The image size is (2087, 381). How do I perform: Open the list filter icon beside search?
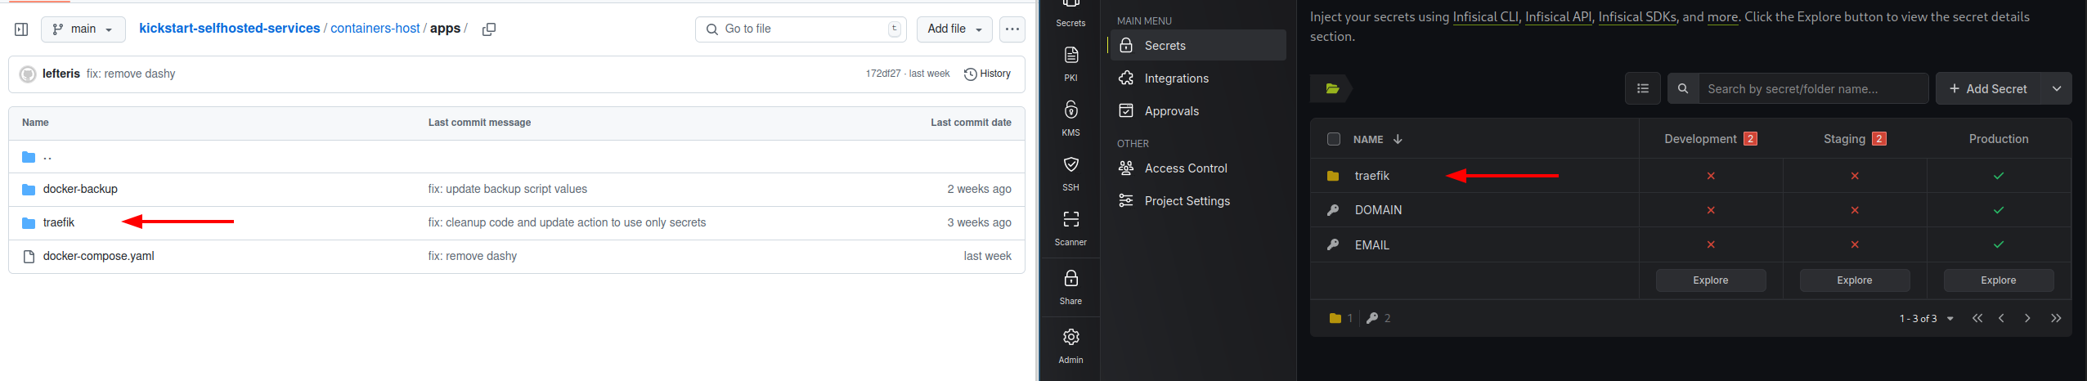point(1642,88)
